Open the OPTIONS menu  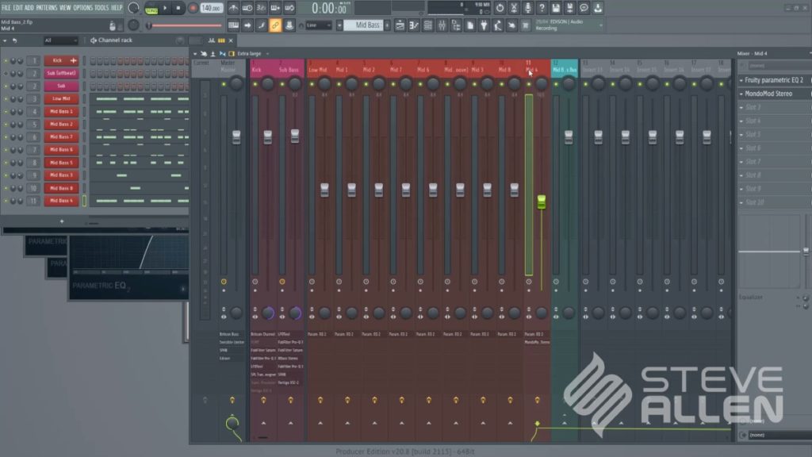tap(82, 8)
